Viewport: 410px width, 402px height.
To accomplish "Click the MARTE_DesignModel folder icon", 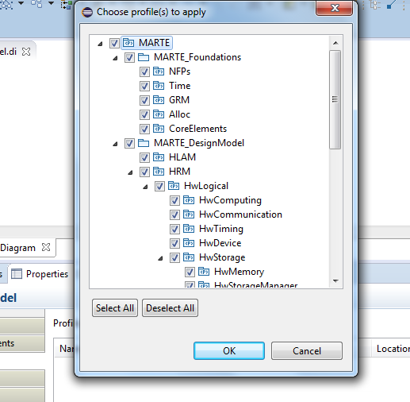I will [144, 143].
